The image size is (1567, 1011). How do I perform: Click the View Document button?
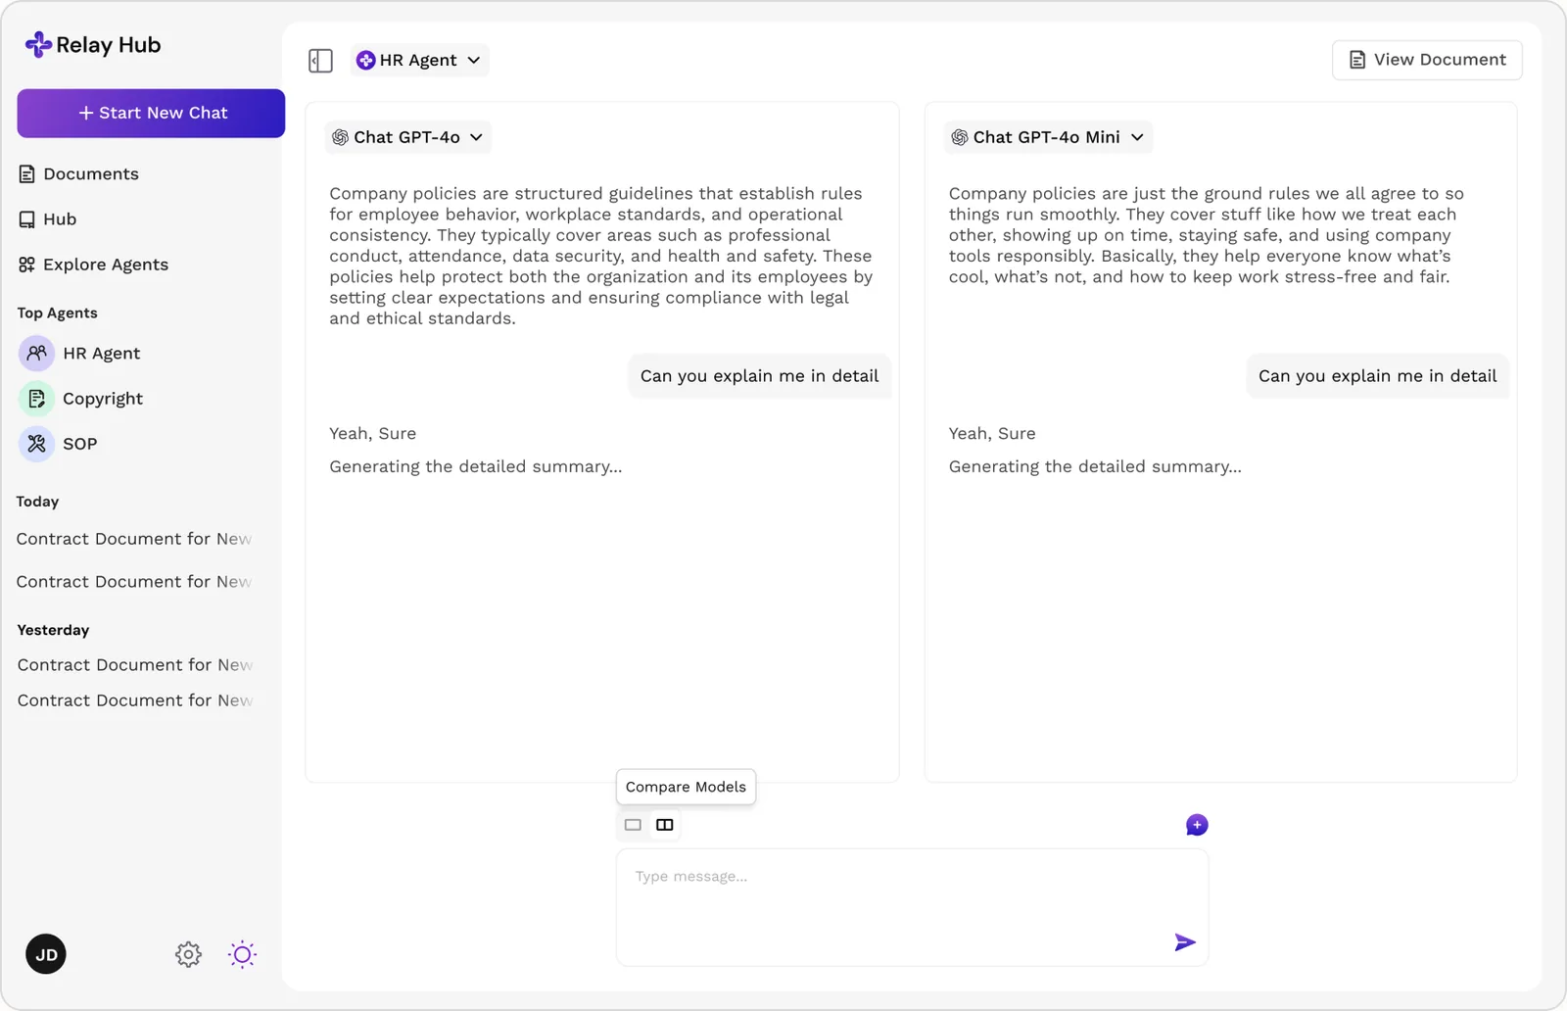point(1427,60)
